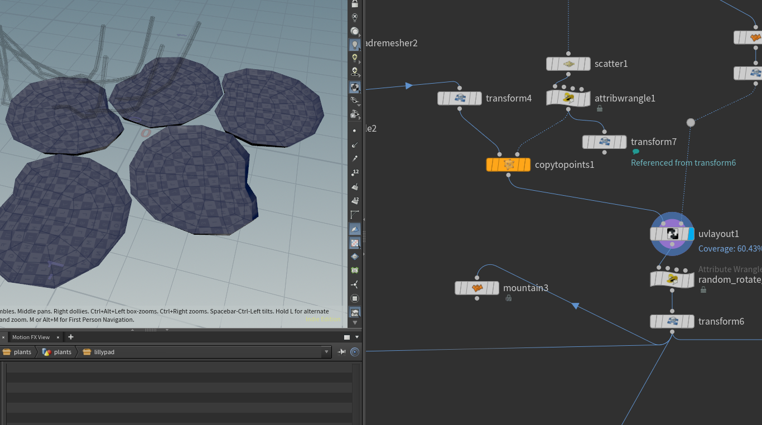This screenshot has width=762, height=425.
Task: Toggle the checkerboard UV texture display icon
Action: pos(355,243)
